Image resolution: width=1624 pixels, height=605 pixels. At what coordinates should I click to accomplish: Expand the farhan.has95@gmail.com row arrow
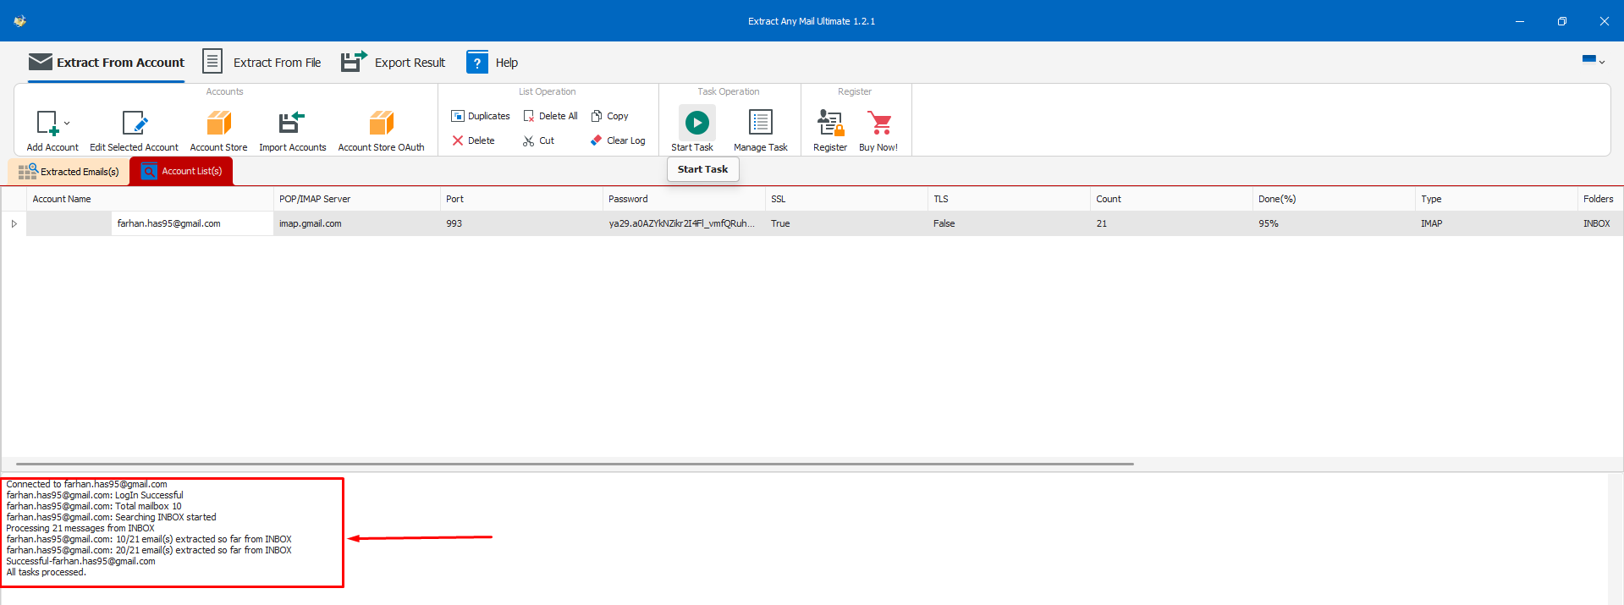(x=14, y=224)
